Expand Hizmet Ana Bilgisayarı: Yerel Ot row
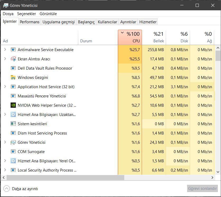Image resolution: width=221 pixels, height=197 pixels. coord(5,161)
